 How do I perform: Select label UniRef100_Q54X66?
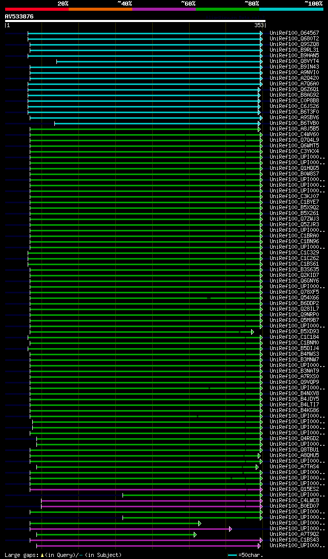pyautogui.click(x=295, y=298)
